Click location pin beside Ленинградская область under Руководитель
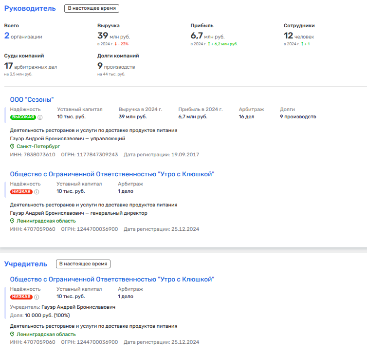Image resolution: width=367 pixels, height=355 pixels. click(13, 221)
